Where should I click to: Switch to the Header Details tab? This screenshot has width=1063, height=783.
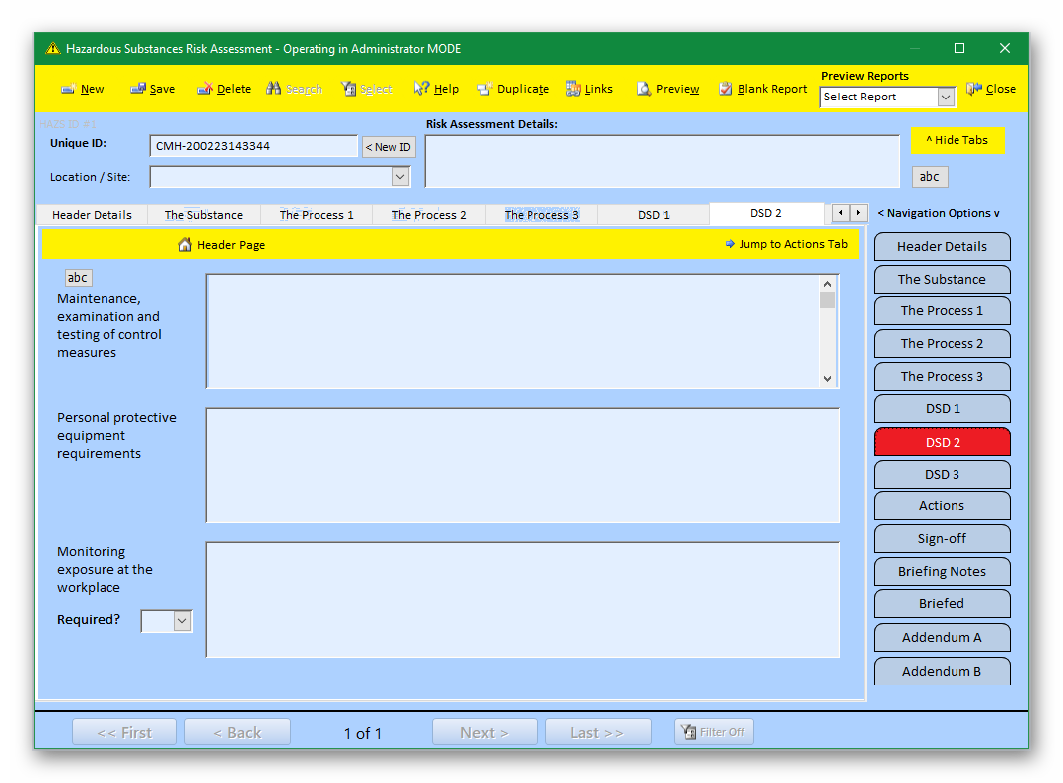click(92, 215)
